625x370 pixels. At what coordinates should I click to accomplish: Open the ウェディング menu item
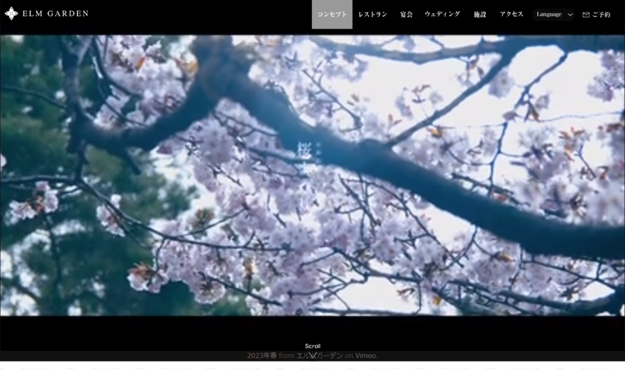pos(443,15)
